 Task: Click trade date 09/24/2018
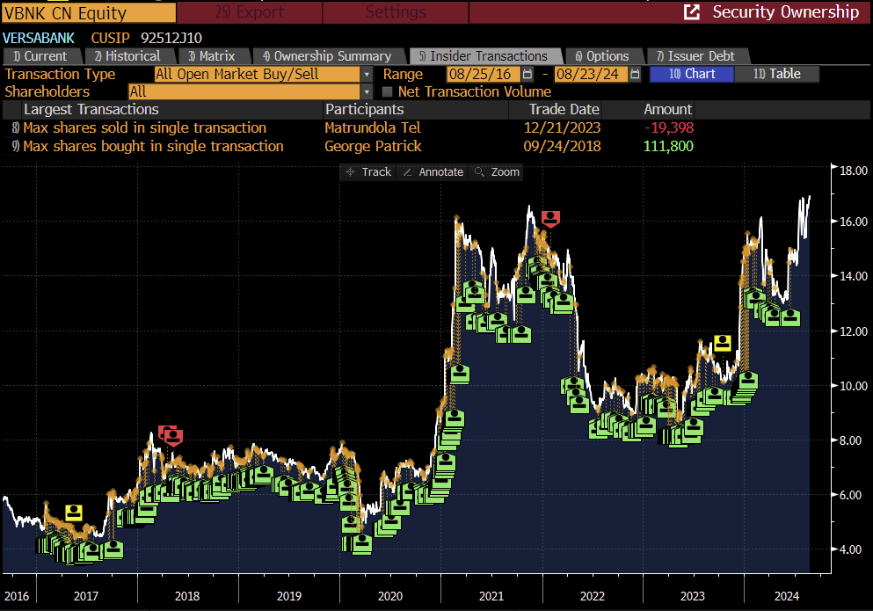coord(562,147)
